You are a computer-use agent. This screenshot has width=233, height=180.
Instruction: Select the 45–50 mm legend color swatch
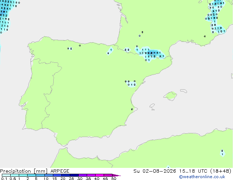[108, 175]
